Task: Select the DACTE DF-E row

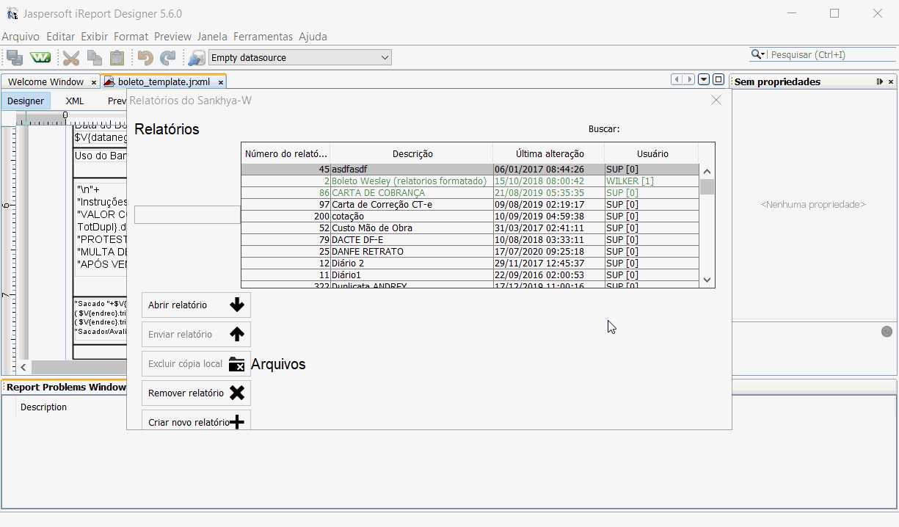Action: click(x=470, y=240)
